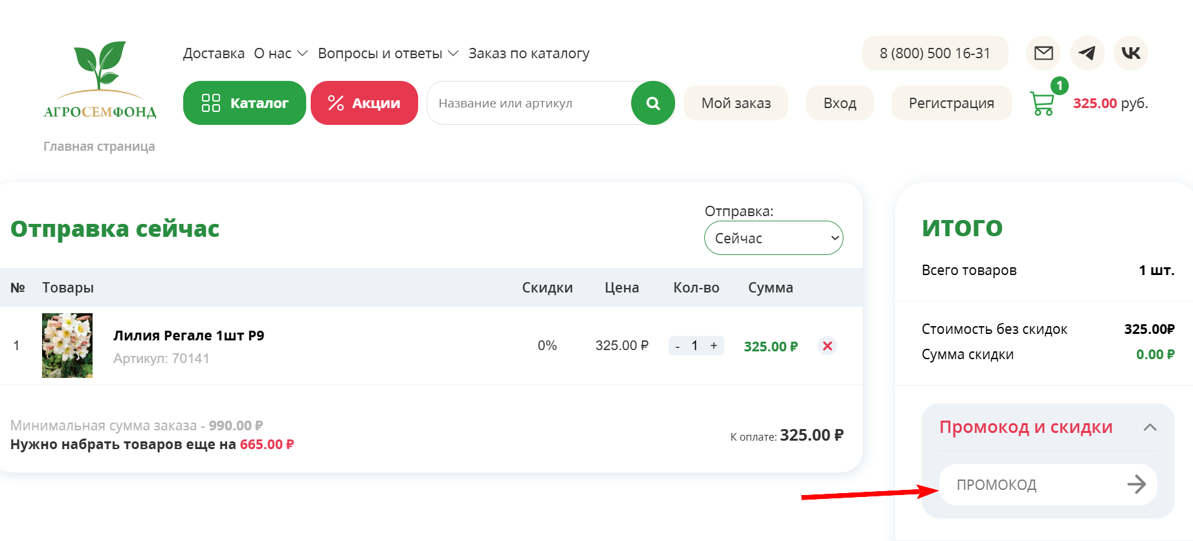Remove Лилия Регале via red X
The image size is (1193, 541).
(x=827, y=346)
